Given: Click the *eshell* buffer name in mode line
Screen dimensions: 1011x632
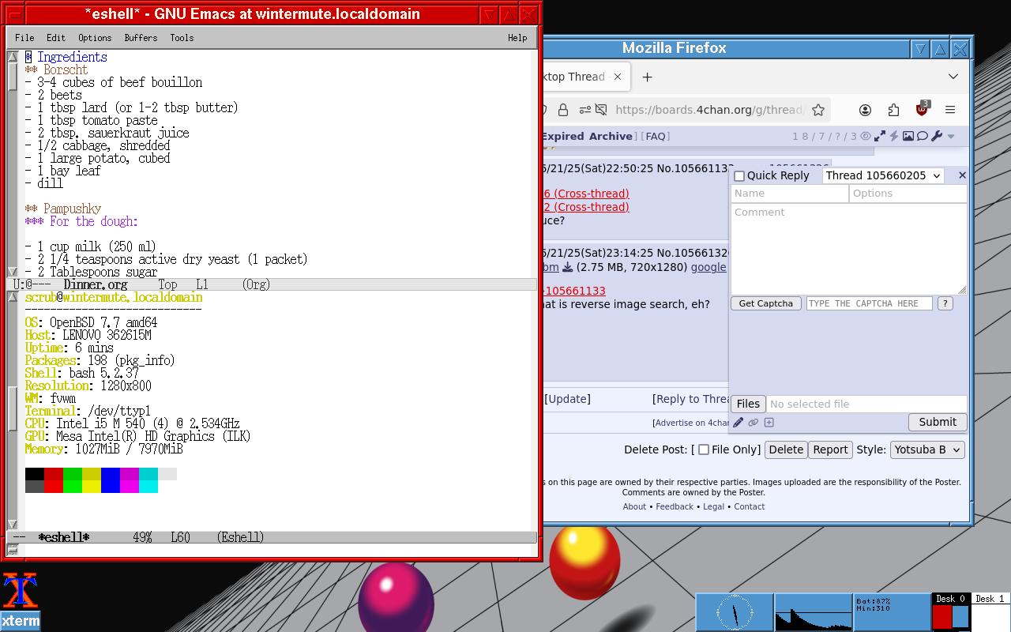Looking at the screenshot, I should 64,537.
